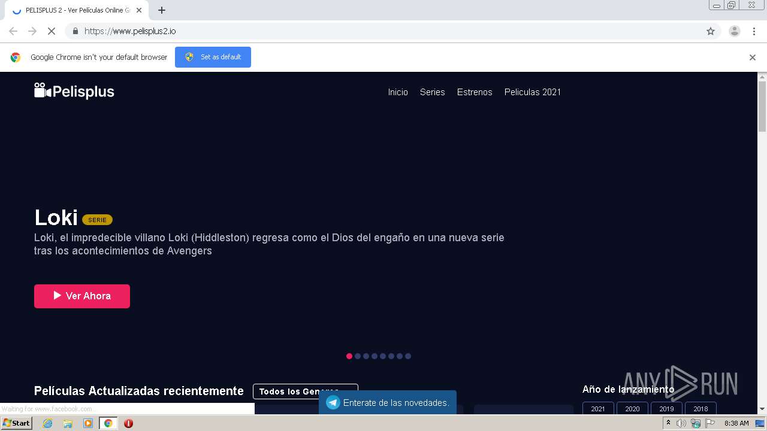767x431 pixels.
Task: Click the Películas Actualizadas recientemente heading
Action: pyautogui.click(x=139, y=391)
